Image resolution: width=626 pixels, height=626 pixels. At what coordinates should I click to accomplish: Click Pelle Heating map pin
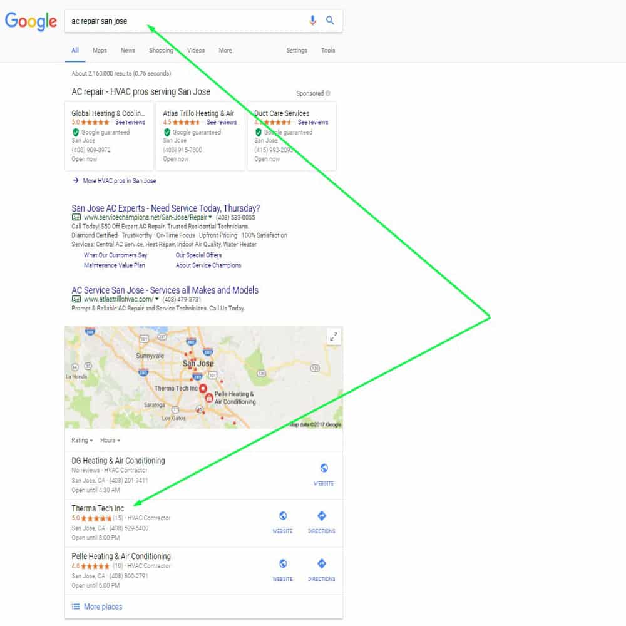pos(209,398)
